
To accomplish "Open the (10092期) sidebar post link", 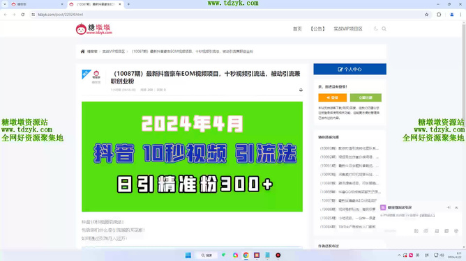I will tap(349, 157).
